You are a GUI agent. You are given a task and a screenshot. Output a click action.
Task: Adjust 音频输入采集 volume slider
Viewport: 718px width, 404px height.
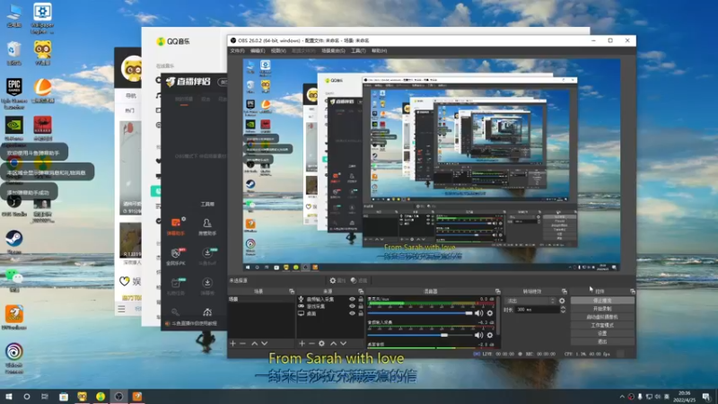[420, 335]
